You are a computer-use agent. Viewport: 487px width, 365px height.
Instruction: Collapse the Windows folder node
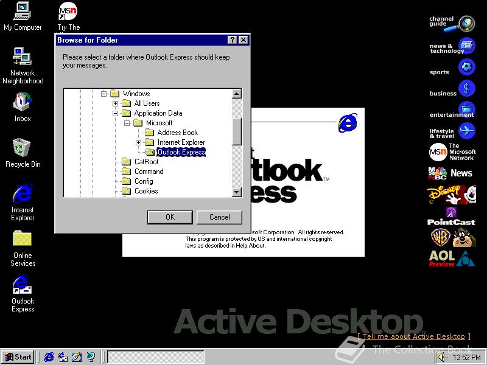pos(103,94)
